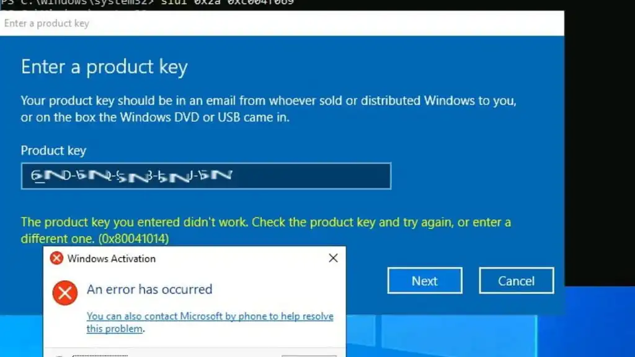Click the yellow product key error message
Image resolution: width=635 pixels, height=357 pixels.
coord(265,231)
